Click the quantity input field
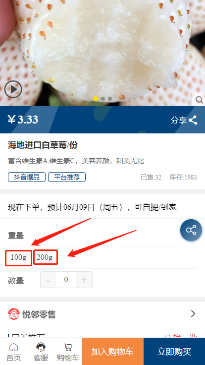 (x=66, y=280)
